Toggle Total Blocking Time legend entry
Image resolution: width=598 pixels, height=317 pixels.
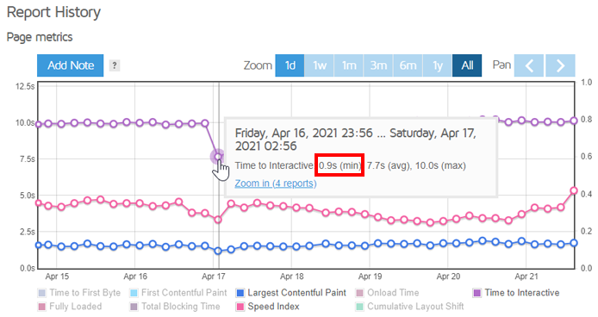[x=175, y=307]
